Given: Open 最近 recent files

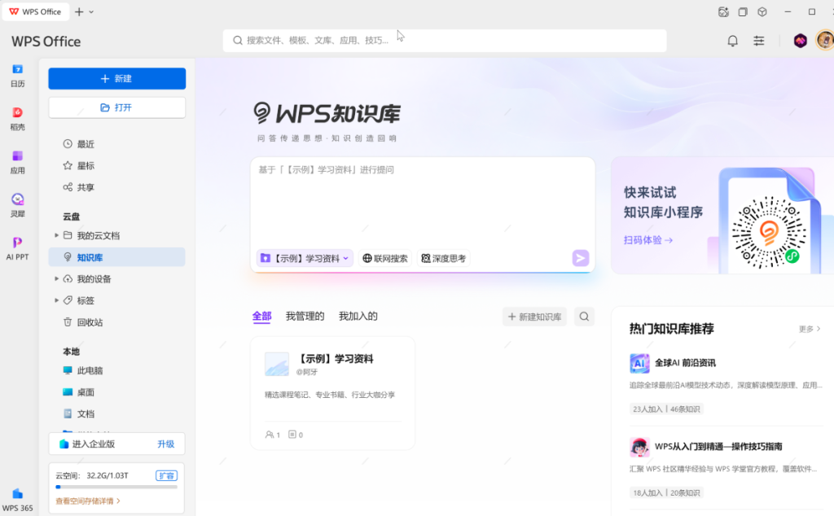Looking at the screenshot, I should pyautogui.click(x=117, y=144).
